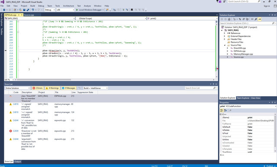277x167 pixels.
Task: Click the View Code icon in Solution Explorer
Action: point(252,19)
